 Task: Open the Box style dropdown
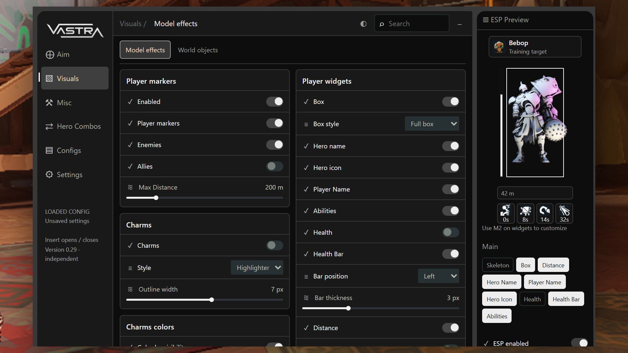[x=432, y=124]
